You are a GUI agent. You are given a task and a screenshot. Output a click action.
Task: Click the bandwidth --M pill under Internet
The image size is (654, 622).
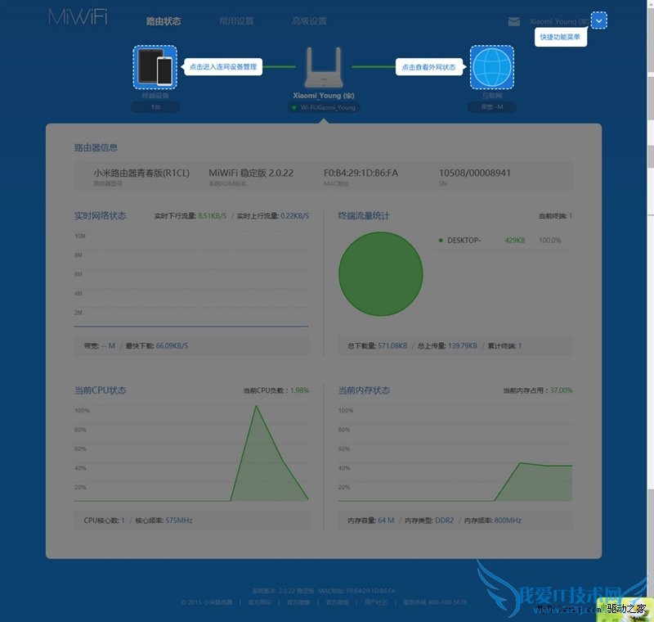(492, 107)
